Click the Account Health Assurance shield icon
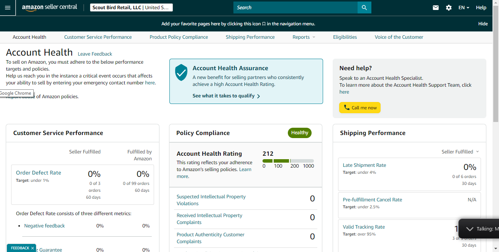 click(181, 72)
